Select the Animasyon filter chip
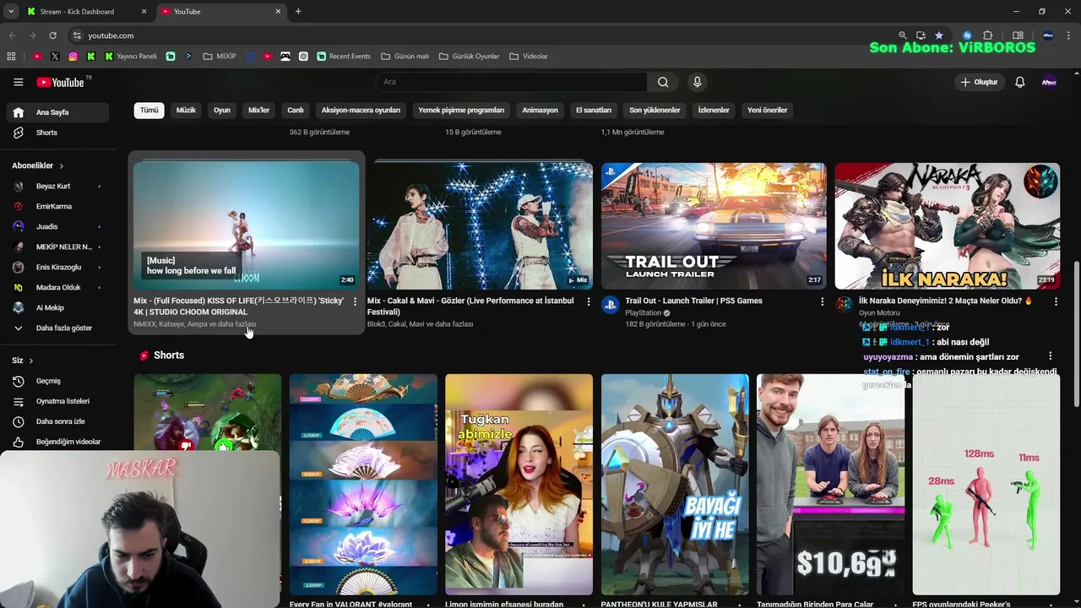This screenshot has height=608, width=1081. click(x=540, y=111)
